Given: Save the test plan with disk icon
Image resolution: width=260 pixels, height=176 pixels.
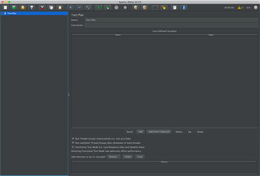Looking at the screenshot, I should pyautogui.click(x=32, y=8).
